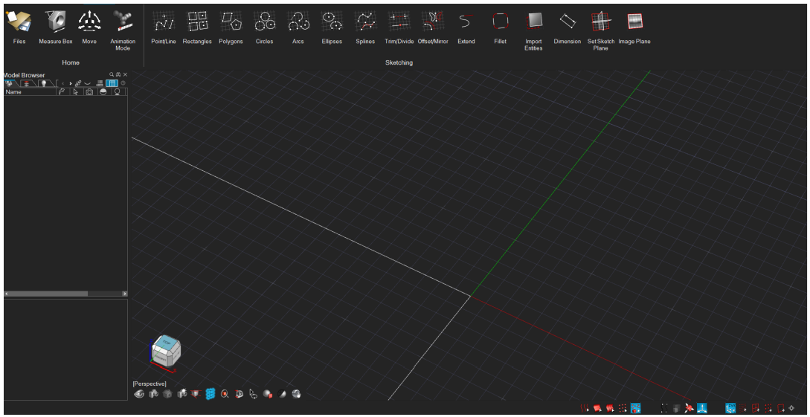Select the Circles tool
The image size is (810, 417).
[265, 27]
